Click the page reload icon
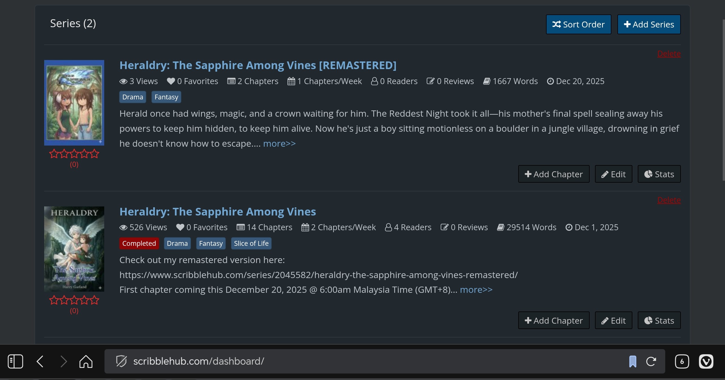 click(651, 361)
